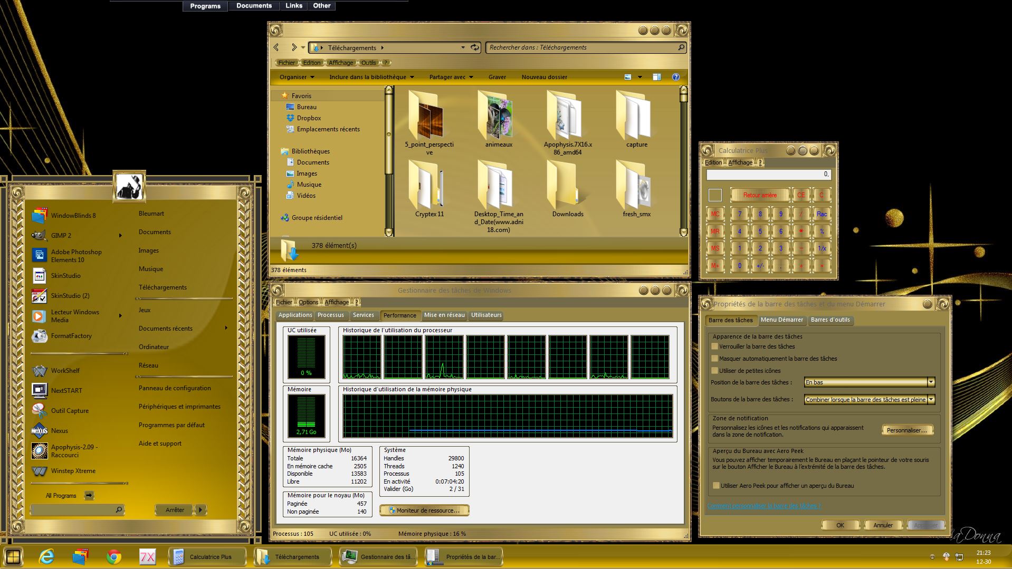Expand the Organiser dropdown menu
Screen dimensions: 1012x569
pos(297,77)
